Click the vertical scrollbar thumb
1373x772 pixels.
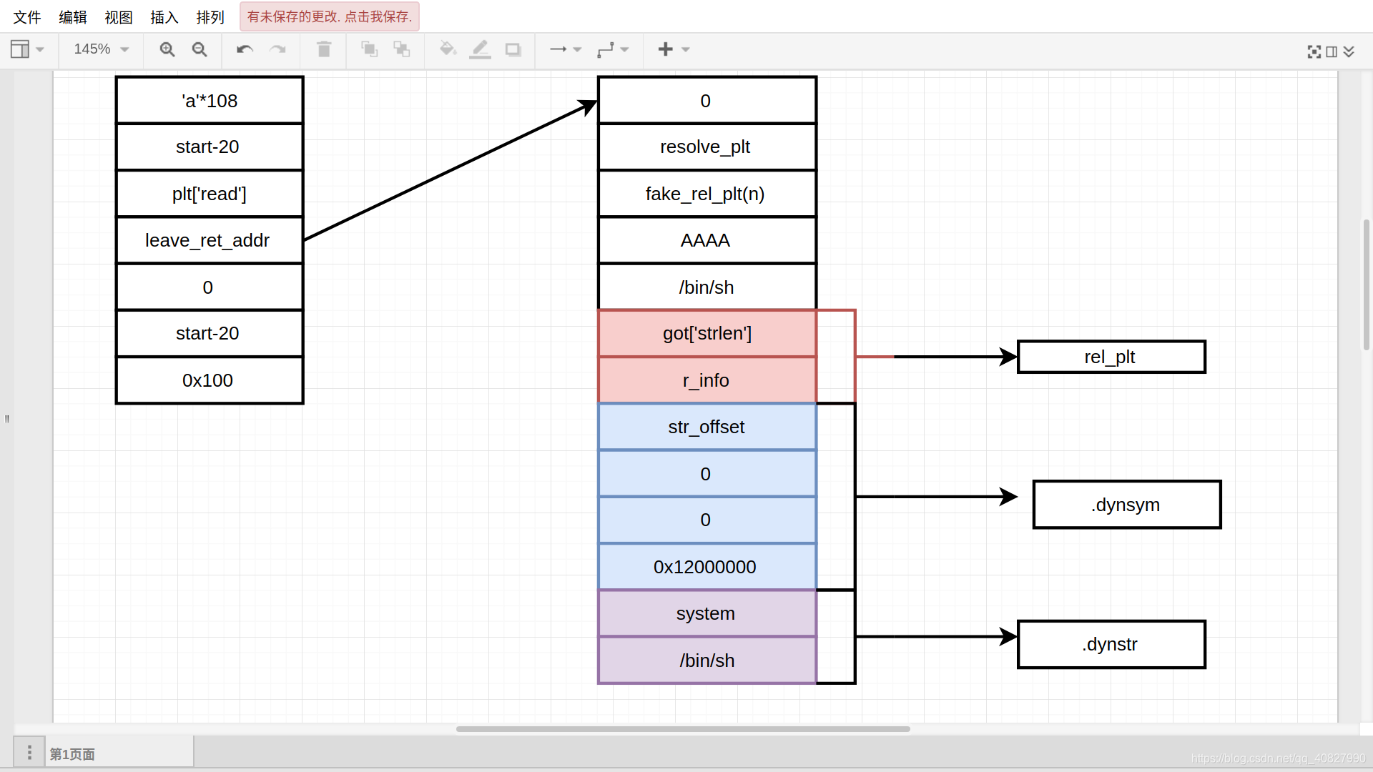tap(1367, 284)
